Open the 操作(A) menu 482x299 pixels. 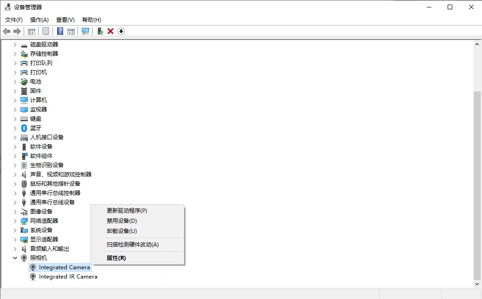(39, 20)
